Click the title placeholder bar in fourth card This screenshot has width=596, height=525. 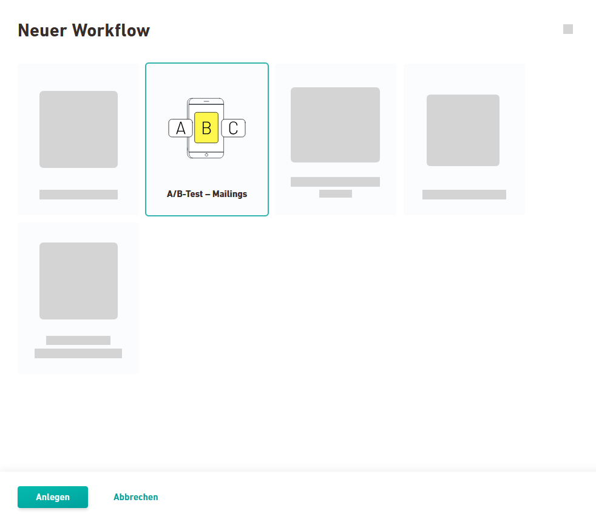click(x=464, y=195)
